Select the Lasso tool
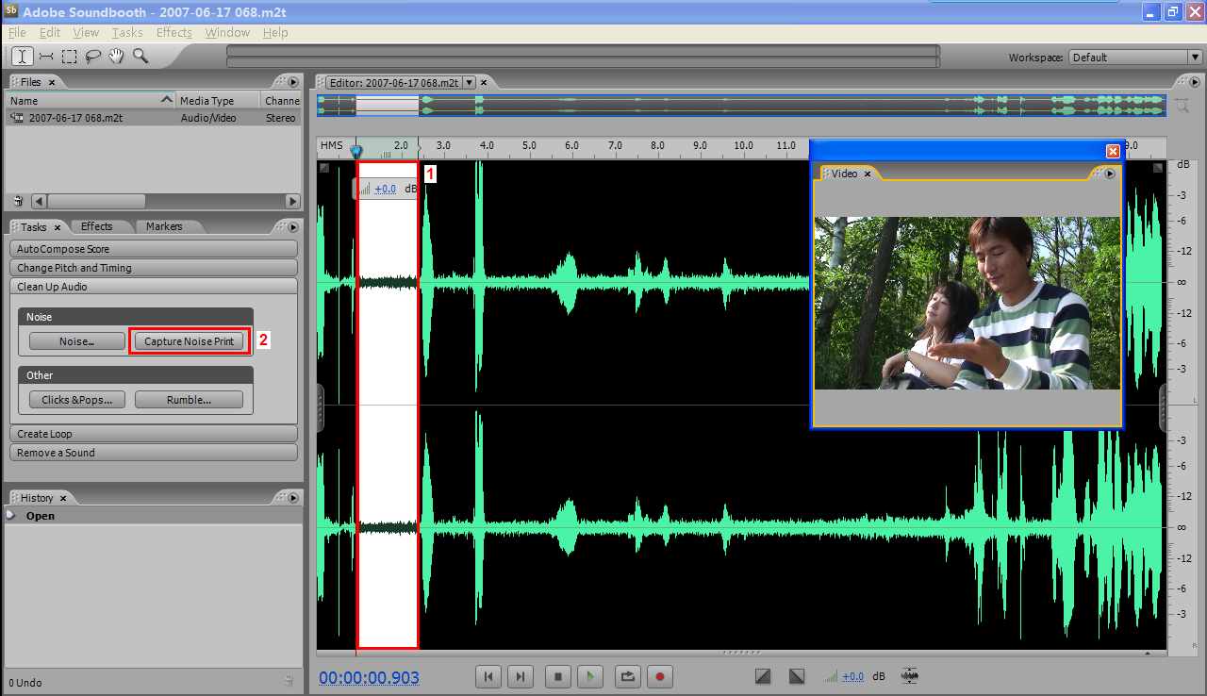The height and width of the screenshot is (696, 1207). [93, 57]
